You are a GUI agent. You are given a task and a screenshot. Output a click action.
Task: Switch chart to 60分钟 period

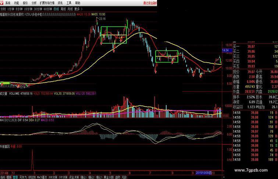coord(48,9)
